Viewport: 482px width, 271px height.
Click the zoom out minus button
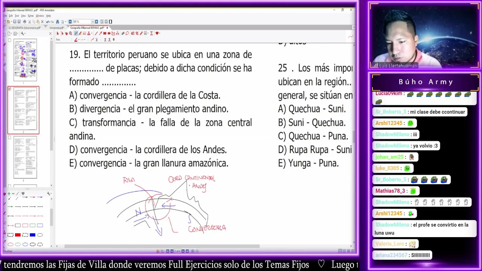tap(70, 21)
